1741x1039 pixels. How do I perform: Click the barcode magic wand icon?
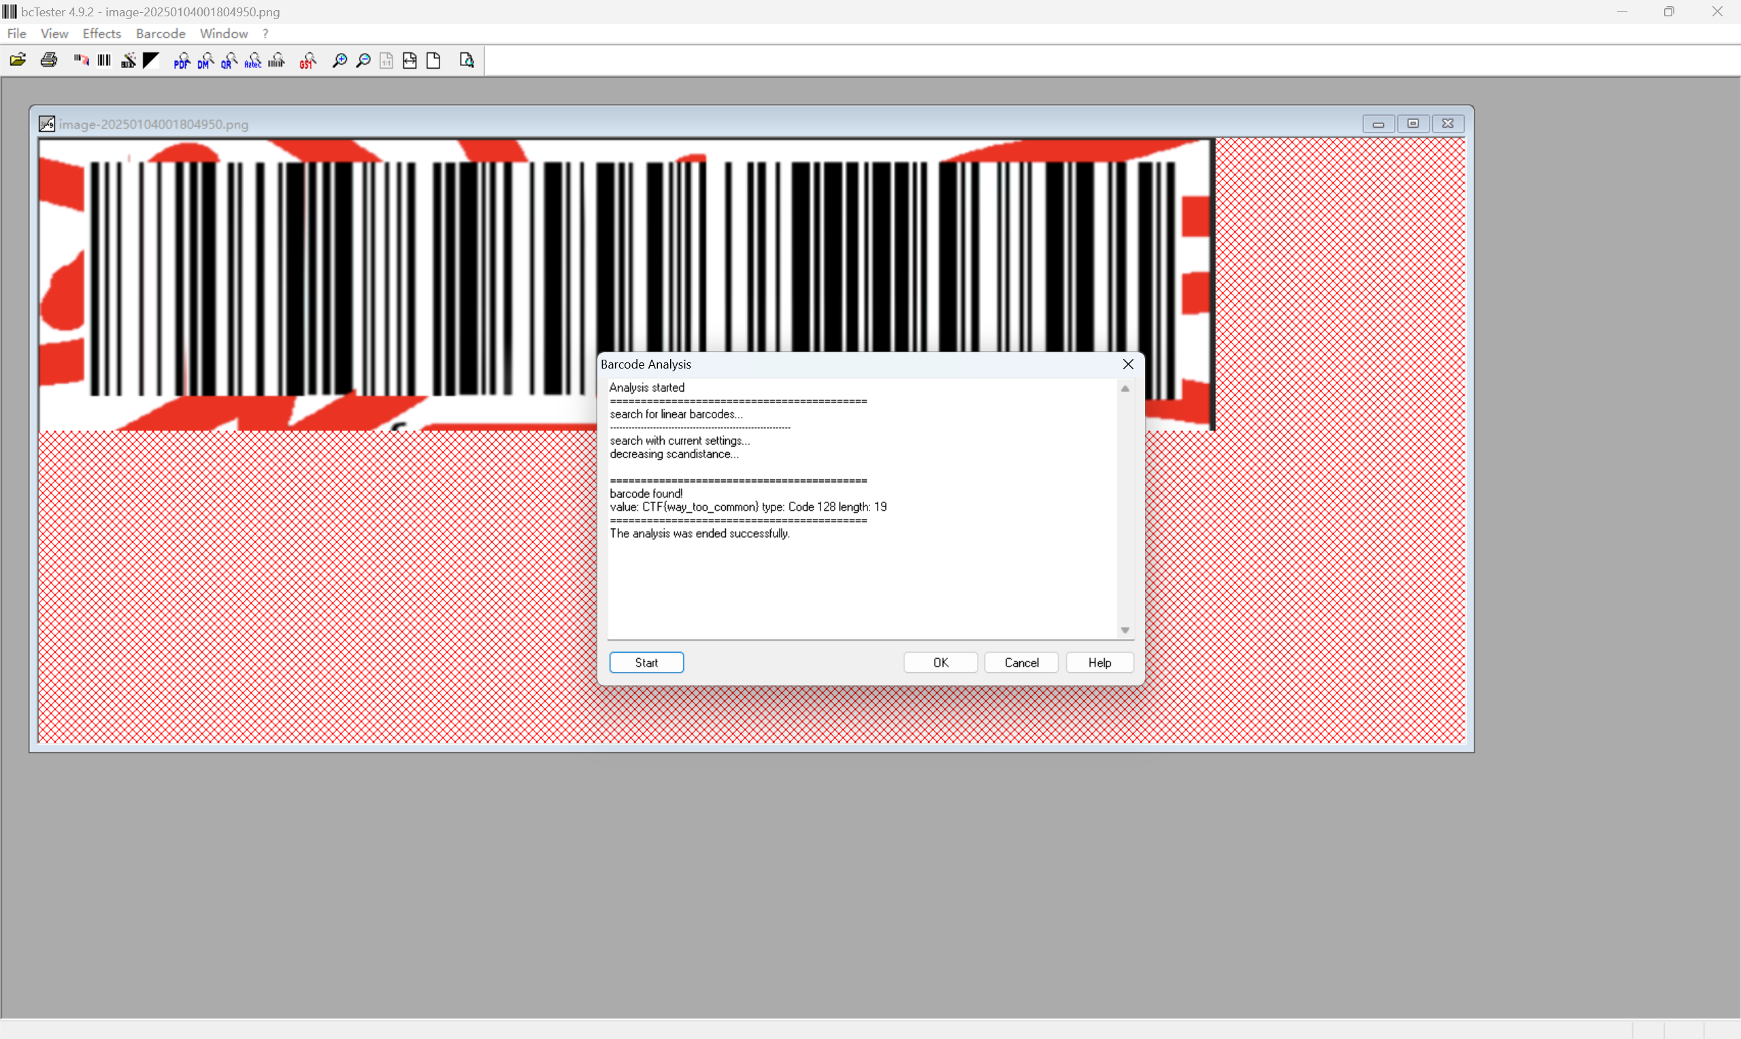click(x=128, y=61)
